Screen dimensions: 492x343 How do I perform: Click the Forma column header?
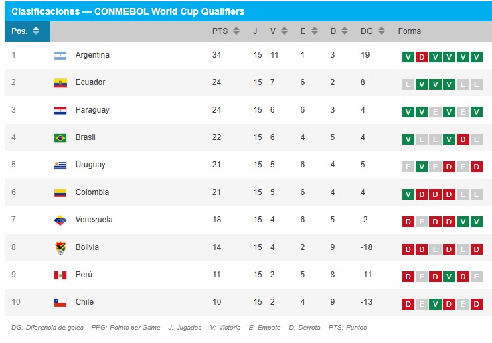coord(409,31)
